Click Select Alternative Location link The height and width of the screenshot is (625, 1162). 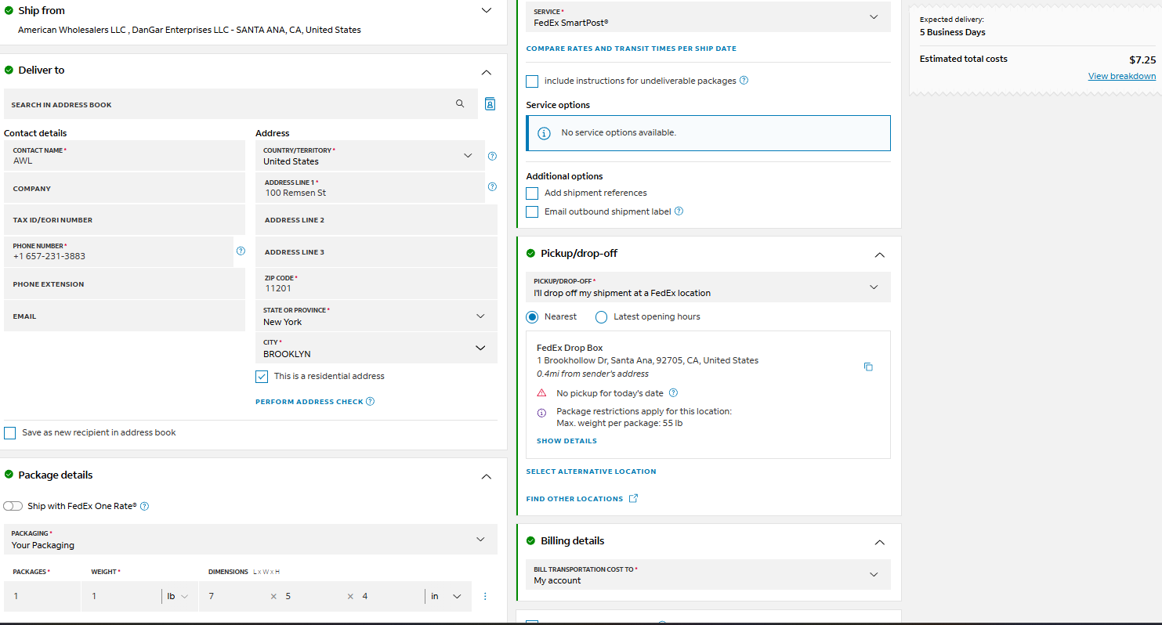click(x=591, y=471)
